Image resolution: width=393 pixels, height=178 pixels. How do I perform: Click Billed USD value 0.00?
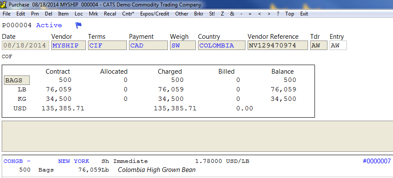tap(245, 109)
